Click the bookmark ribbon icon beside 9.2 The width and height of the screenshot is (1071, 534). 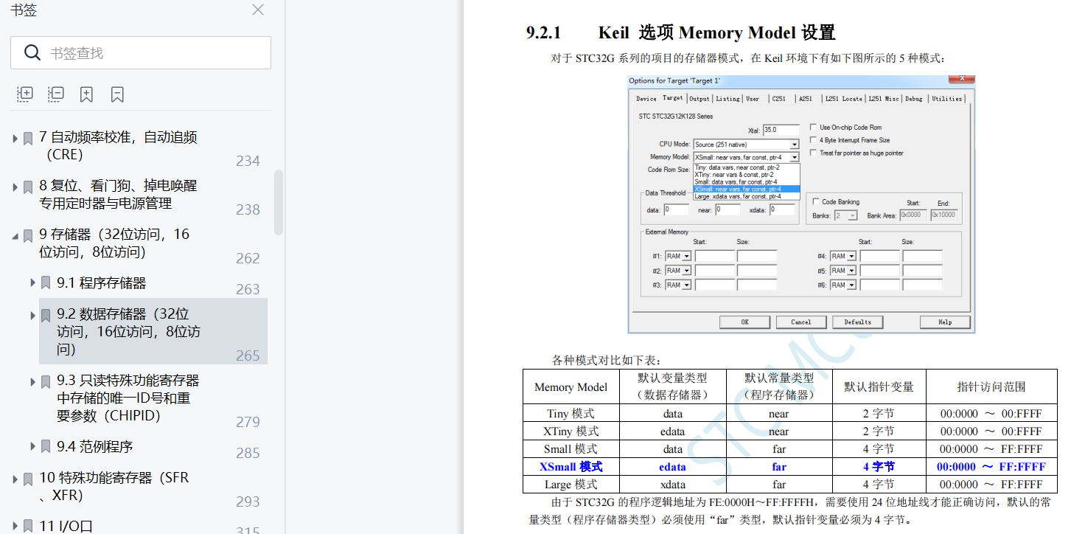click(x=46, y=315)
